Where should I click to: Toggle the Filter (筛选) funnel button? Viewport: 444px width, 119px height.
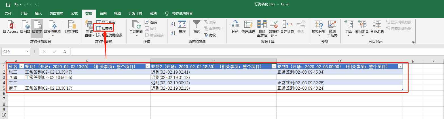point(196,27)
